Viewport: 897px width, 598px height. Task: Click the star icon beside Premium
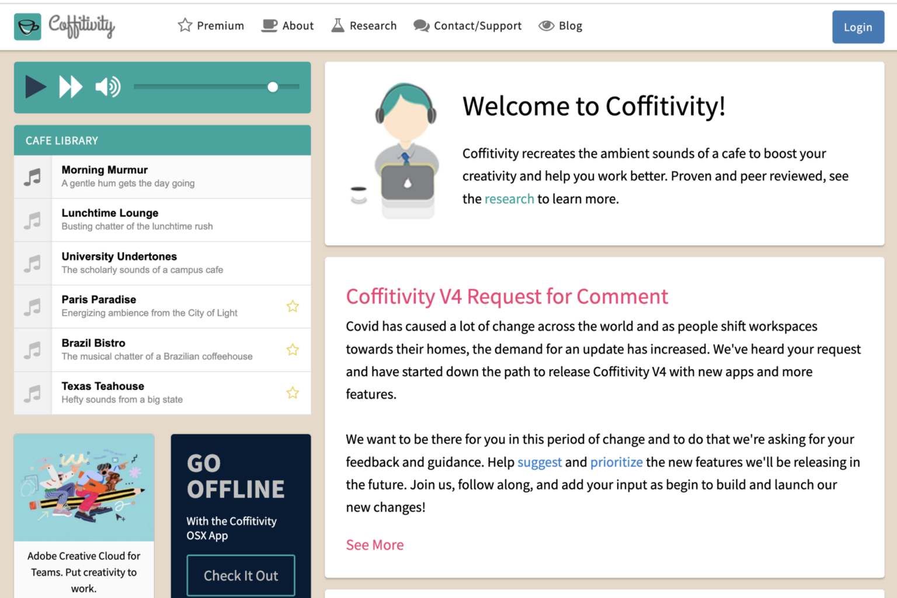click(184, 25)
